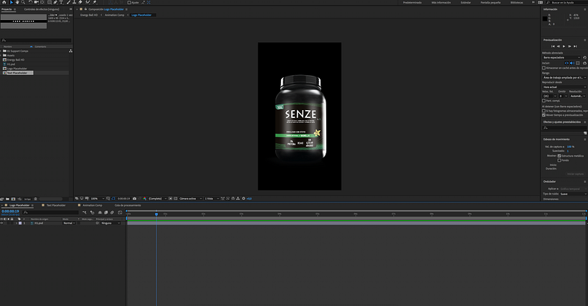The image size is (588, 306).
Task: Toggle video inclusion eye in Previsualización
Action: click(566, 63)
